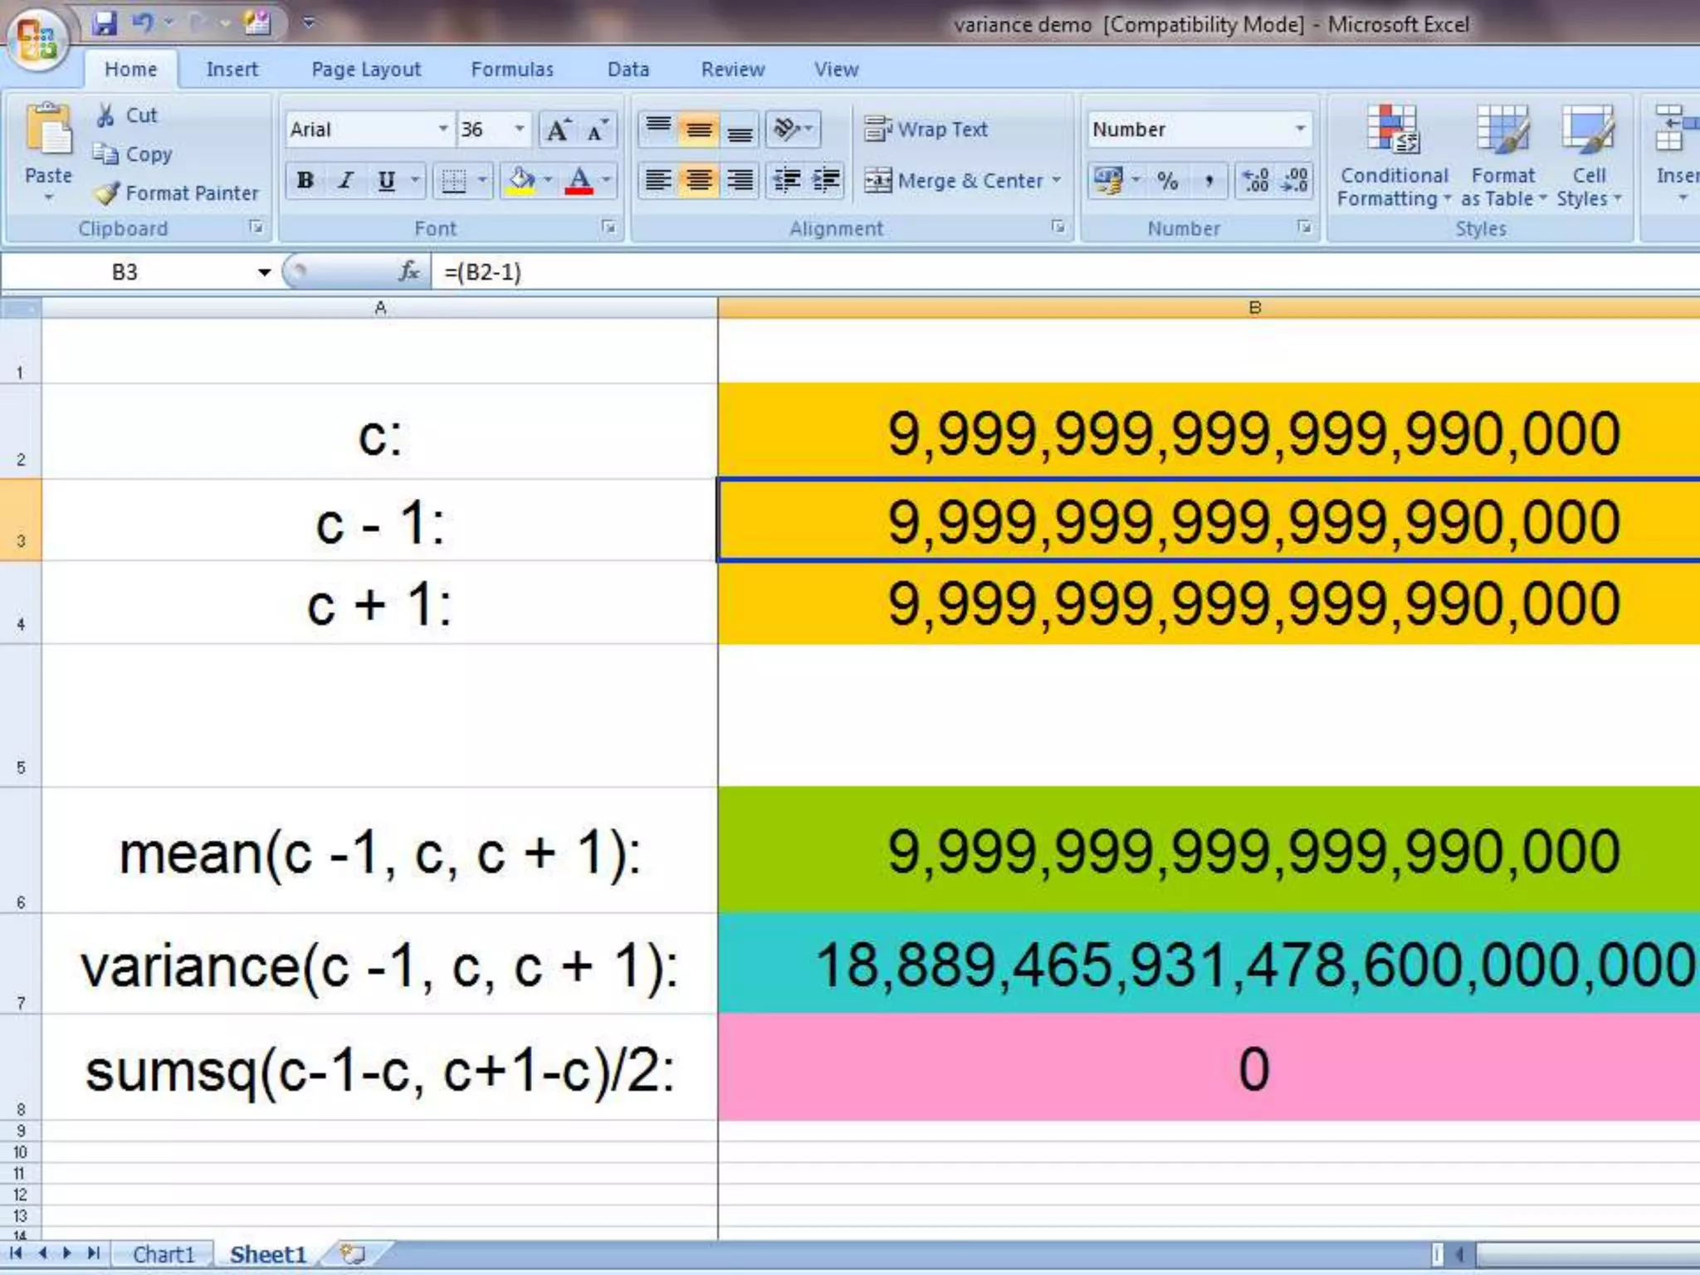Open Conditional Formatting menu
This screenshot has width=1700, height=1275.
pos(1394,156)
